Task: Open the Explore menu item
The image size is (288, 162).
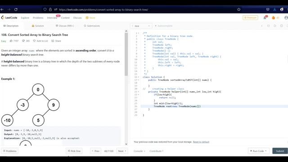Action: [25, 18]
